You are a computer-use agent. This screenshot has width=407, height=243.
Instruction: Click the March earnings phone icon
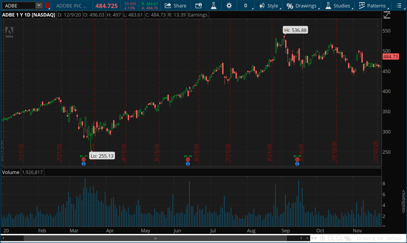pyautogui.click(x=83, y=159)
